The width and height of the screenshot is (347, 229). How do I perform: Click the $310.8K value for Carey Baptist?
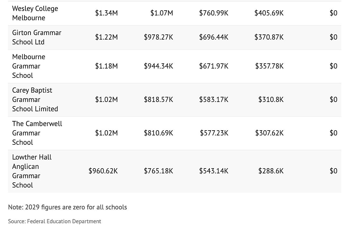(x=271, y=99)
